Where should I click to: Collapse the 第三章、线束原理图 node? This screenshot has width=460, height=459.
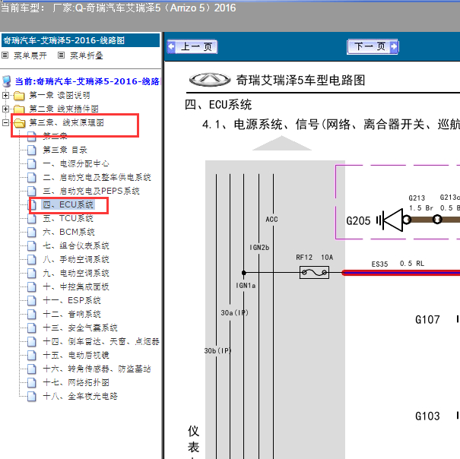point(5,122)
